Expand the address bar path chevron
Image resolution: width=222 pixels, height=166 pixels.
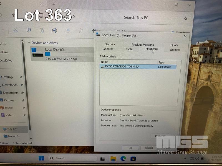point(74,16)
